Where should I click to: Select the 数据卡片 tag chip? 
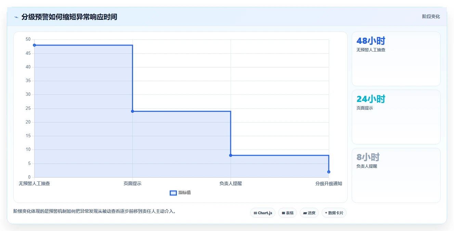tap(334, 213)
